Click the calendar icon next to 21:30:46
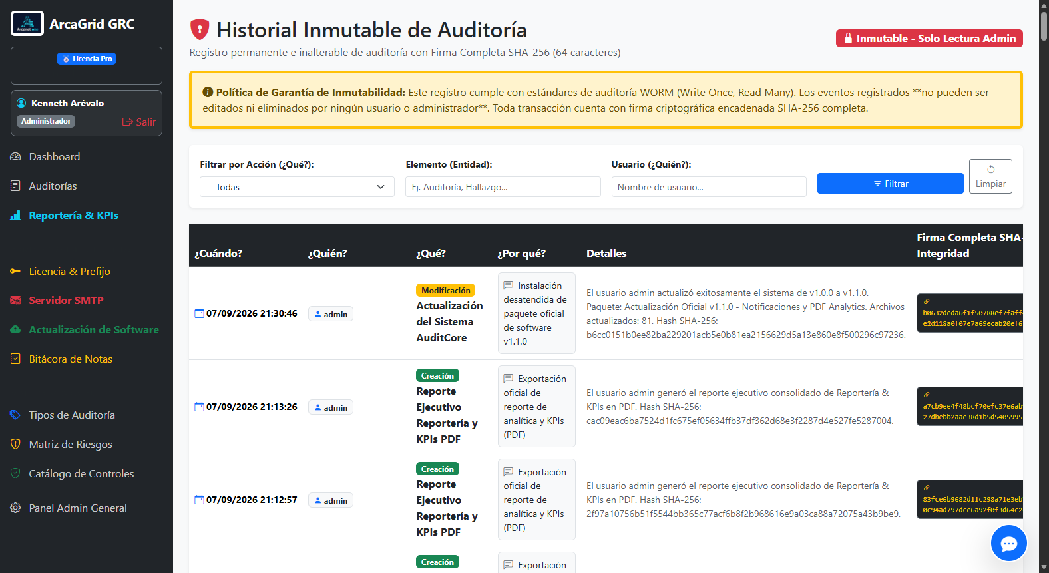This screenshot has width=1049, height=573. point(199,313)
